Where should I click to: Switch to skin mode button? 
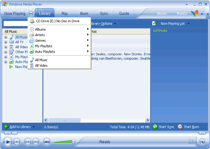(x=202, y=142)
